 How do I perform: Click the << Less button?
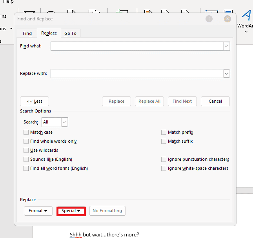35,101
